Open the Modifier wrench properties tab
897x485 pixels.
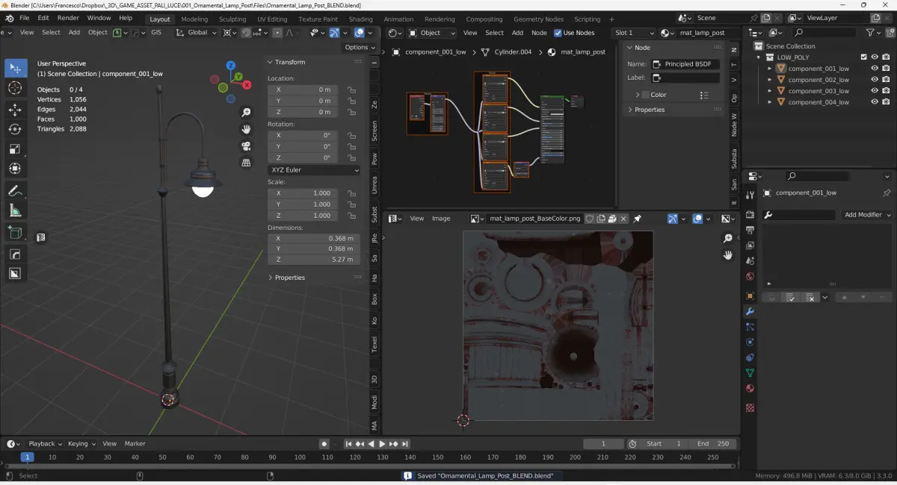click(x=750, y=311)
